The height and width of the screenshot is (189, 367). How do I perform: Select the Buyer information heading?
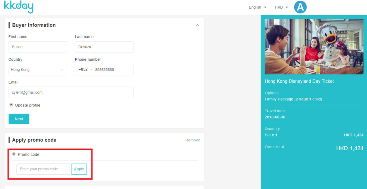[x=34, y=25]
